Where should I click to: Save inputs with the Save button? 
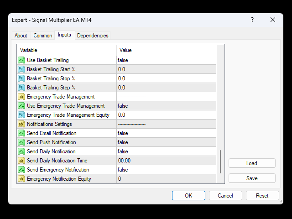[x=252, y=178]
